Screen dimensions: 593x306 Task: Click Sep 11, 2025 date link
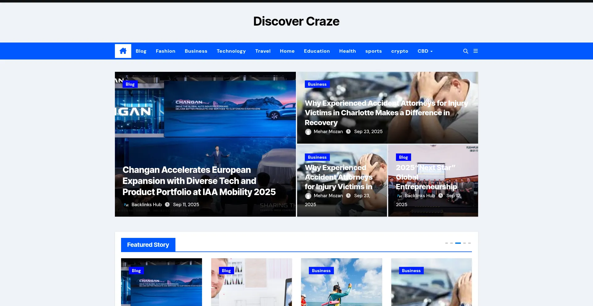(186, 205)
